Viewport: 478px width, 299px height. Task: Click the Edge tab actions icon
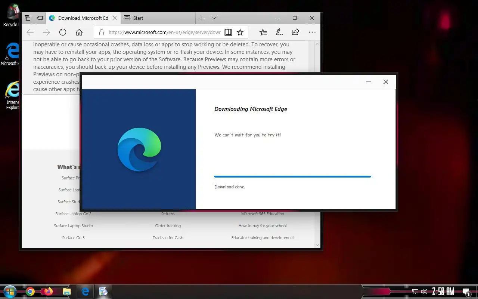pos(28,18)
